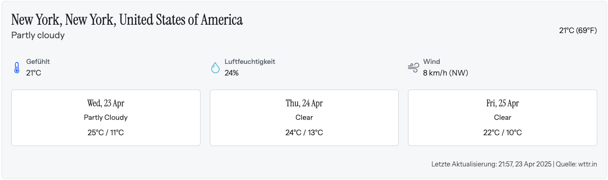608x180 pixels.
Task: Click the 21°C (69°F) current temperature
Action: click(578, 31)
